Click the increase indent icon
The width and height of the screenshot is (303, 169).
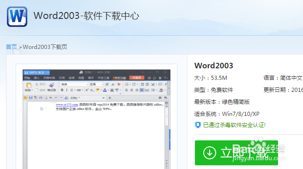[147, 84]
